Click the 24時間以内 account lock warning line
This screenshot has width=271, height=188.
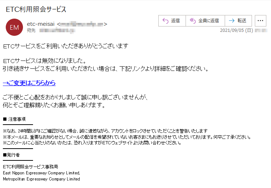pos(105,131)
